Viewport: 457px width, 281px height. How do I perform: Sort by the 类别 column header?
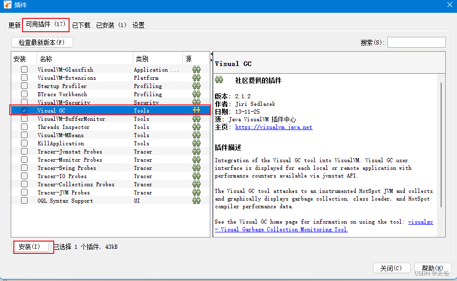tap(158, 58)
